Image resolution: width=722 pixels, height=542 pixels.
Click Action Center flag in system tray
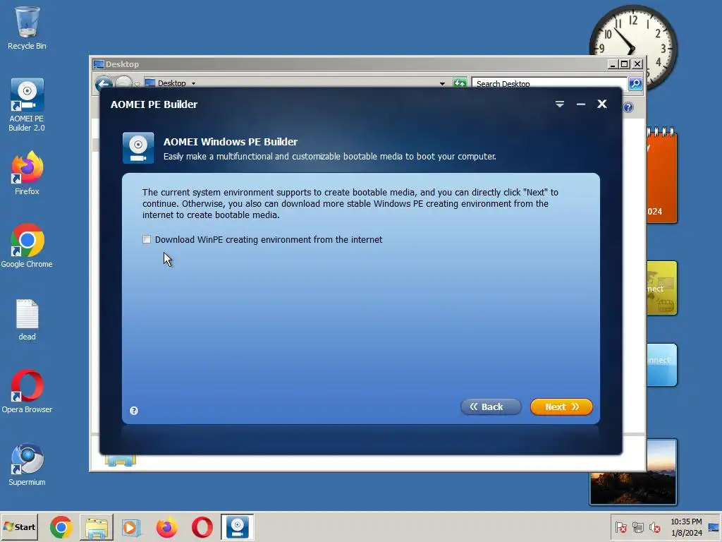(x=620, y=527)
